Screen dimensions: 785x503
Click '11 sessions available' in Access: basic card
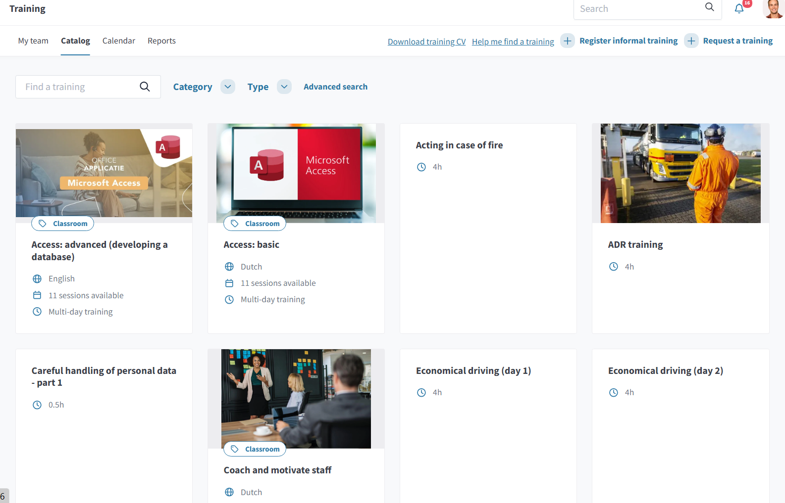tap(278, 283)
